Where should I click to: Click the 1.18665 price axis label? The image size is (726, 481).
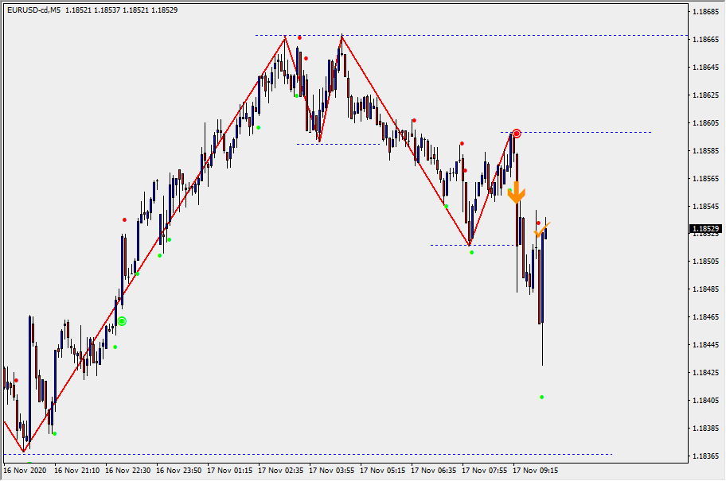[706, 40]
